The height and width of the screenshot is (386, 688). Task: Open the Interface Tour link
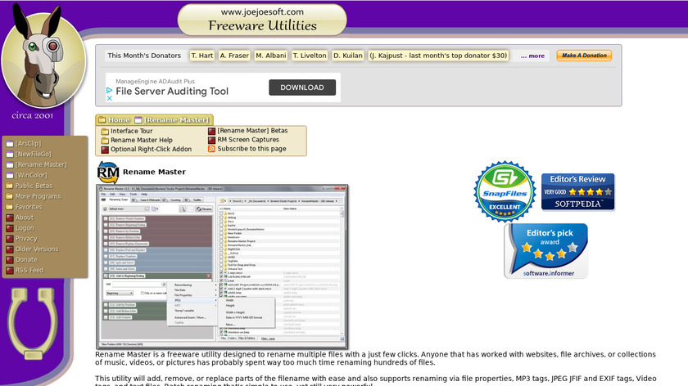point(132,131)
